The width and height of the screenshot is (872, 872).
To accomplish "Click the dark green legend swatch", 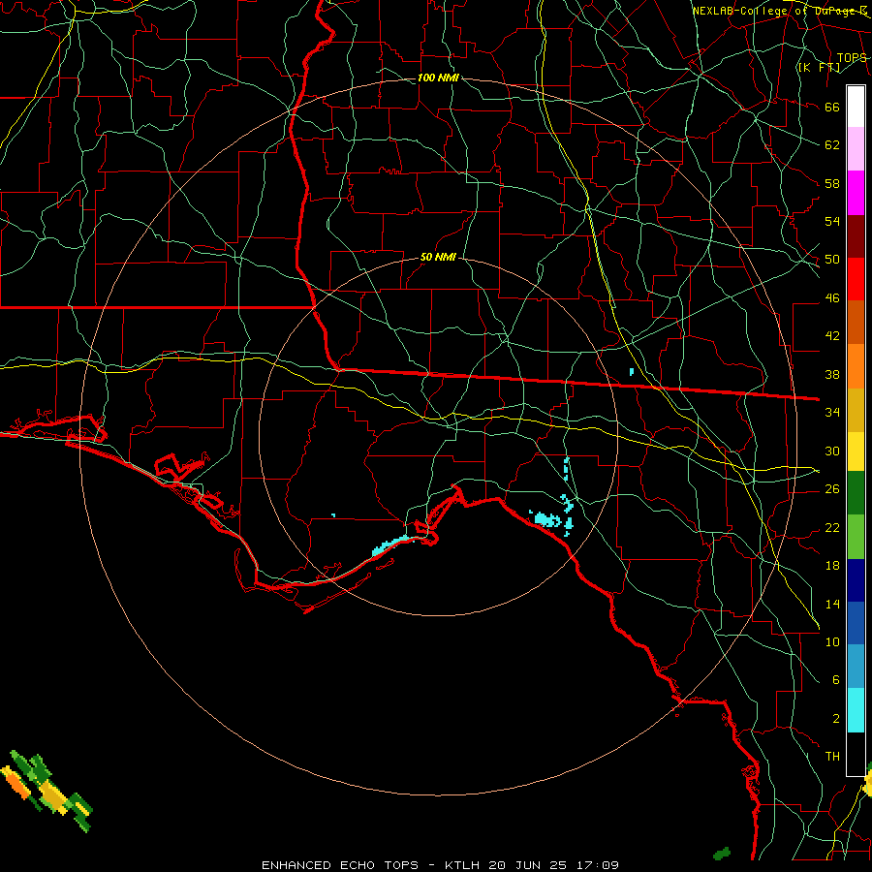I will tap(856, 493).
